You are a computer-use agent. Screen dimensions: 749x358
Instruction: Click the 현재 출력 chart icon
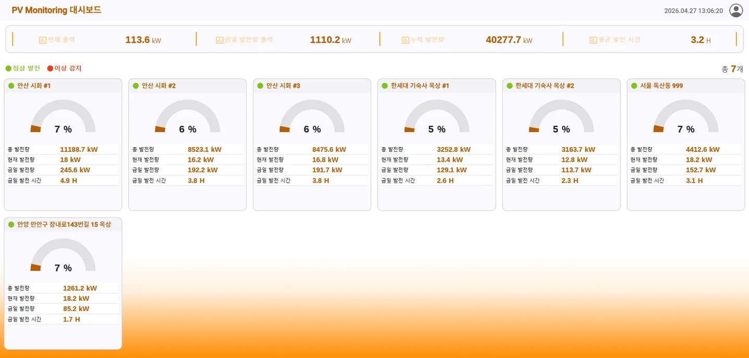coord(43,40)
